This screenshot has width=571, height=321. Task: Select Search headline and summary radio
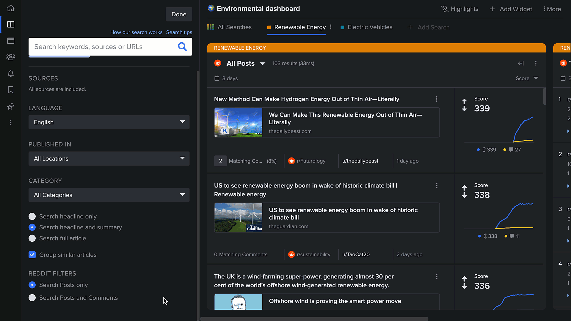tap(32, 227)
